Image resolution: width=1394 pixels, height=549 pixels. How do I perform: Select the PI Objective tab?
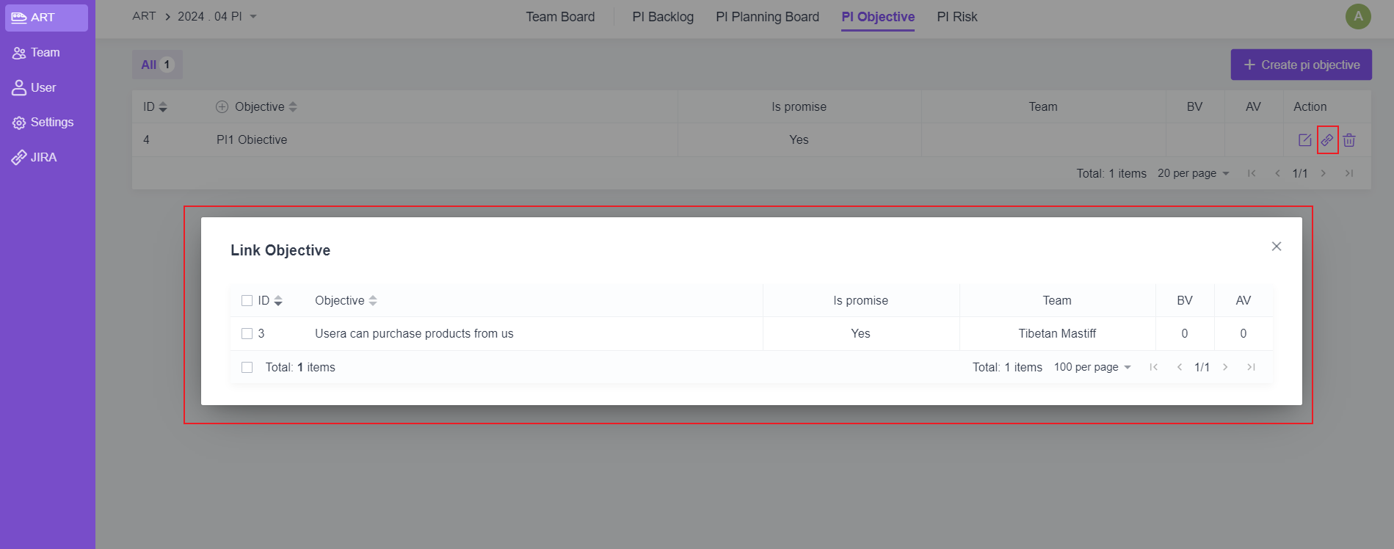point(878,16)
